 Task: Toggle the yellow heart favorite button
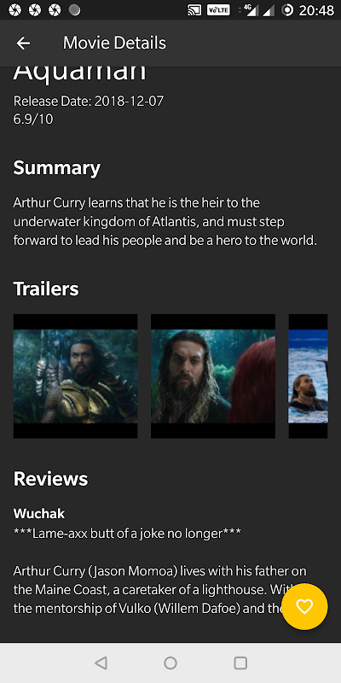[304, 606]
